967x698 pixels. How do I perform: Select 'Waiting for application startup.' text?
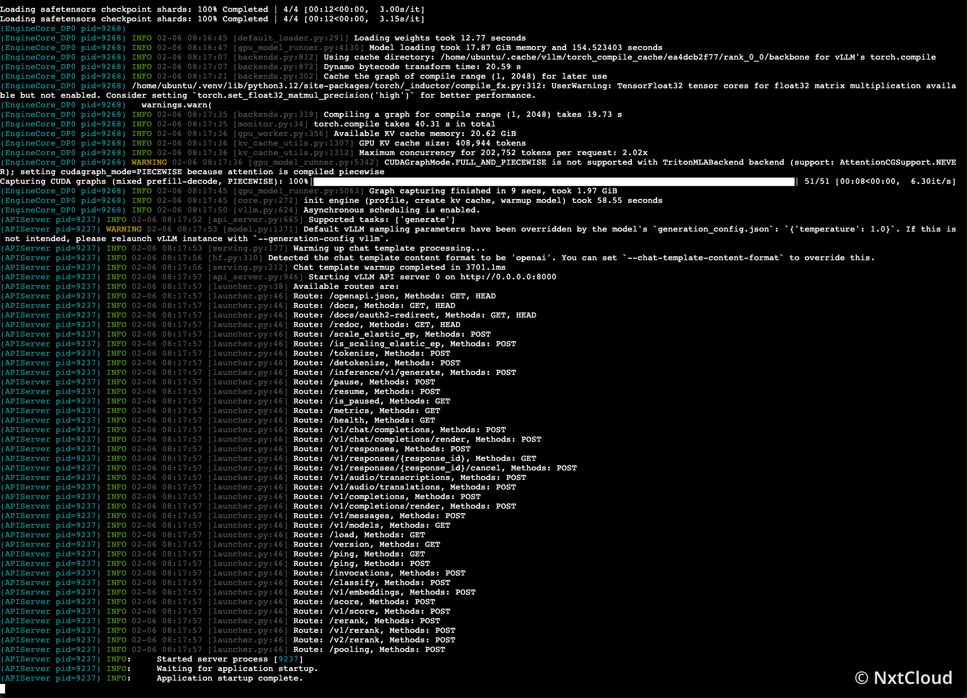point(237,669)
